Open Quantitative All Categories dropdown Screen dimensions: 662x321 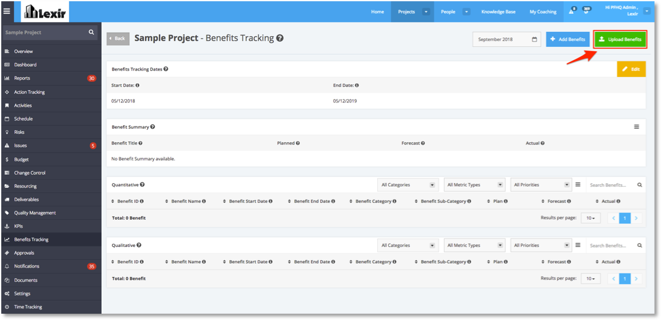pos(407,185)
